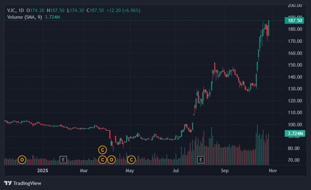
Task: Click the 2025 label on time axis
Action: pyautogui.click(x=43, y=170)
